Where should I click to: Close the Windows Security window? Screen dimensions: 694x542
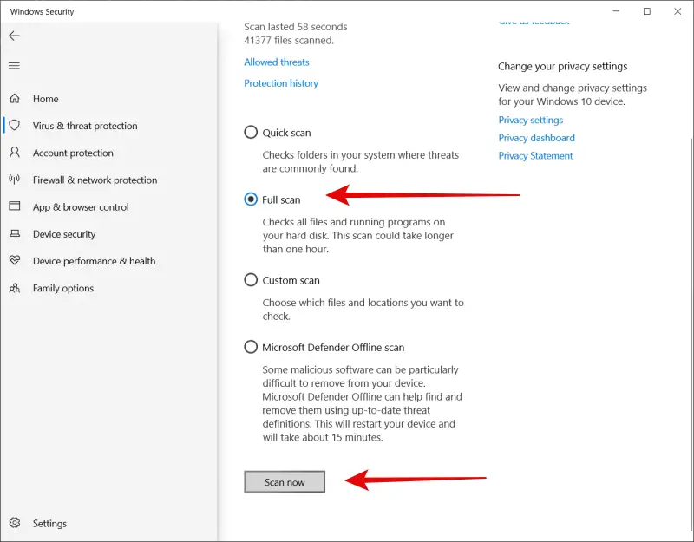tap(678, 11)
